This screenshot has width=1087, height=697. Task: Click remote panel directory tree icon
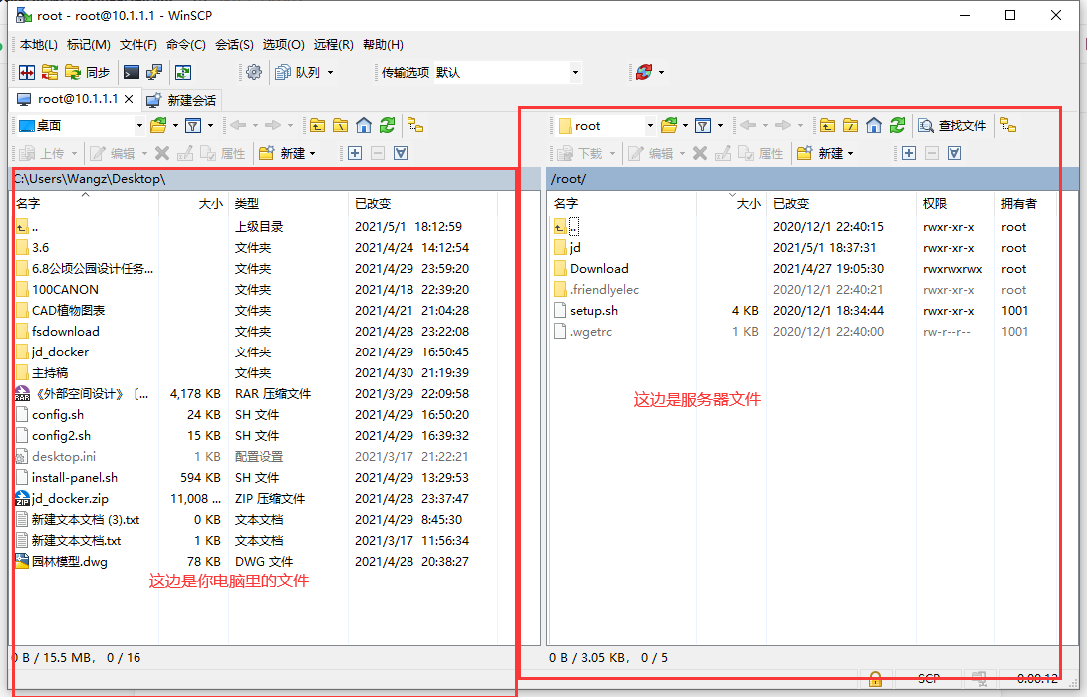[1008, 125]
